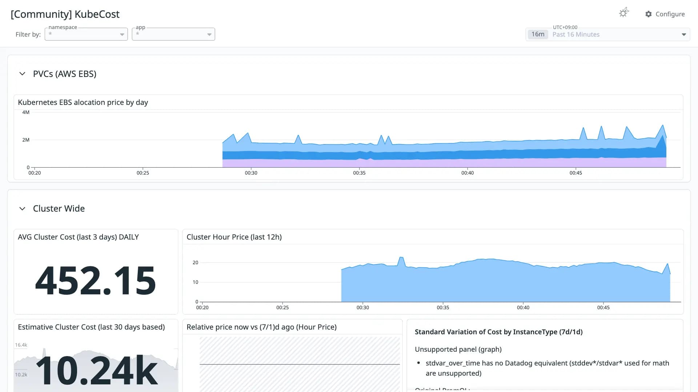Click the AVG Cluster Cost DAILY panel title
Image resolution: width=698 pixels, height=392 pixels.
(x=79, y=237)
